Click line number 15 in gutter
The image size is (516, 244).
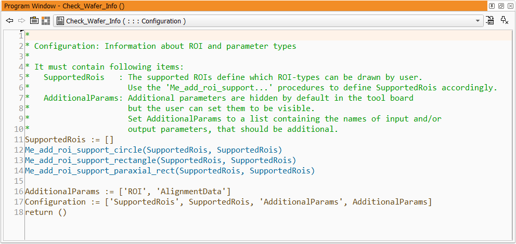click(x=19, y=181)
